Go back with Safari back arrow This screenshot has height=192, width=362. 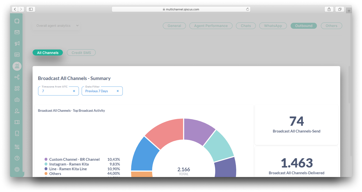tap(15, 9)
